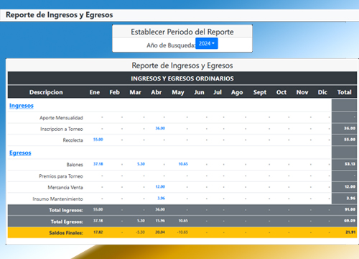The image size is (359, 259).
Task: Select the Inscripcion a Torneo row label
Action: [62, 129]
